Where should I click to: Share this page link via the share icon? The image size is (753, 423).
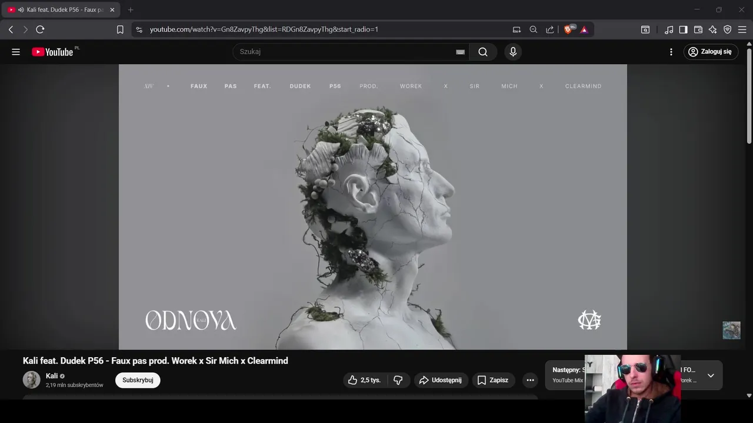point(549,29)
